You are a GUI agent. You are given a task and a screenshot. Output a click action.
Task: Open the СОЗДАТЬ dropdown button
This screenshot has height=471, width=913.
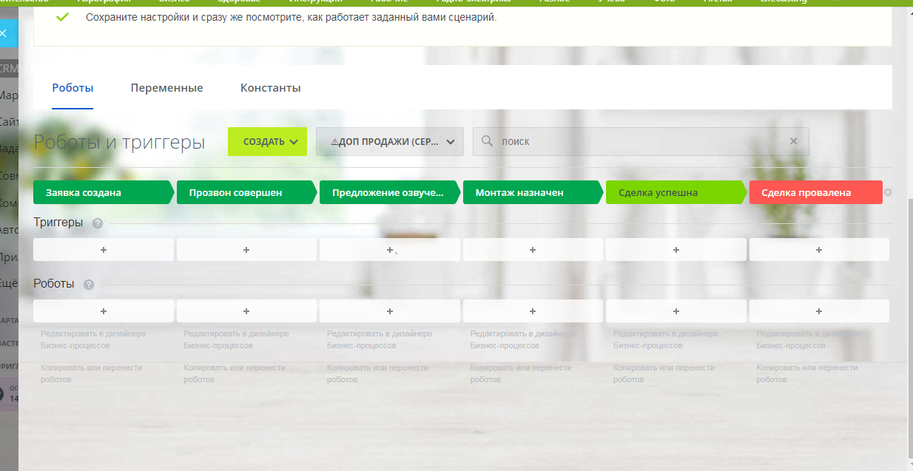tap(267, 141)
